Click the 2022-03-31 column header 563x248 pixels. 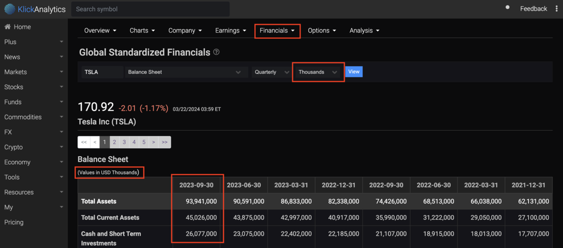click(x=481, y=185)
